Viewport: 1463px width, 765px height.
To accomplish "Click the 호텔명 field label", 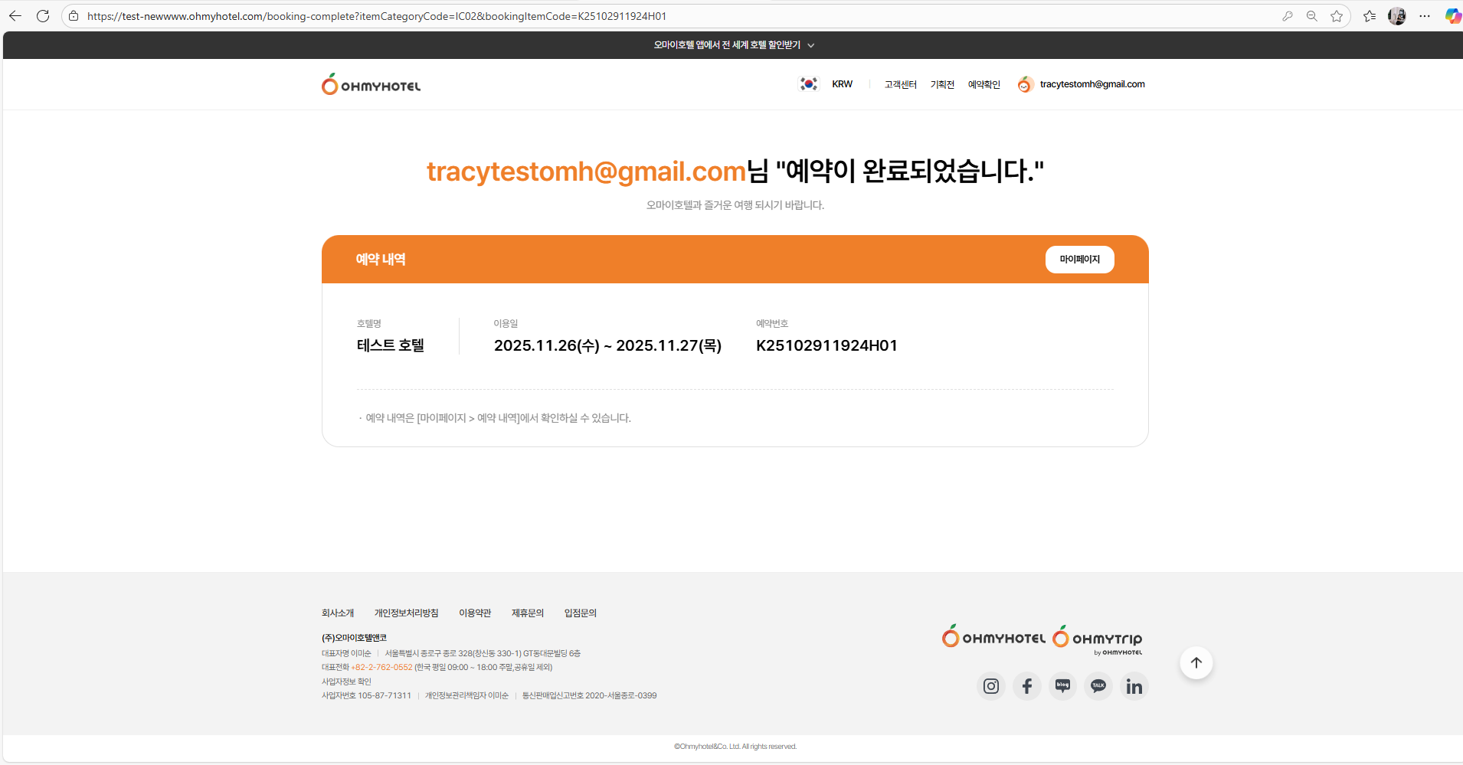I will (x=369, y=324).
